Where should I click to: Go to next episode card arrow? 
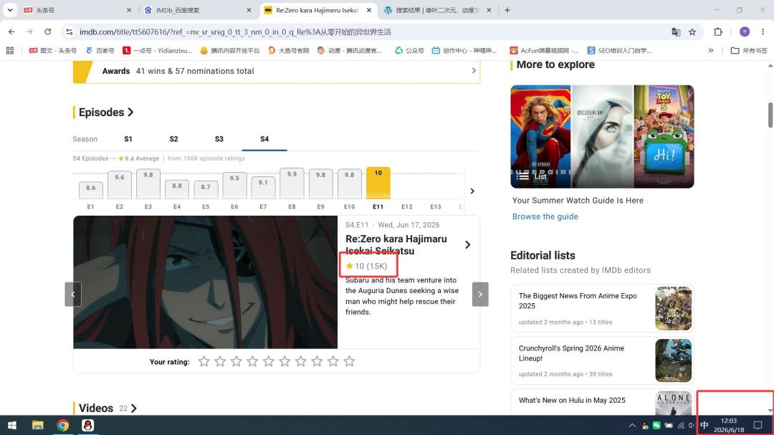[x=479, y=295]
